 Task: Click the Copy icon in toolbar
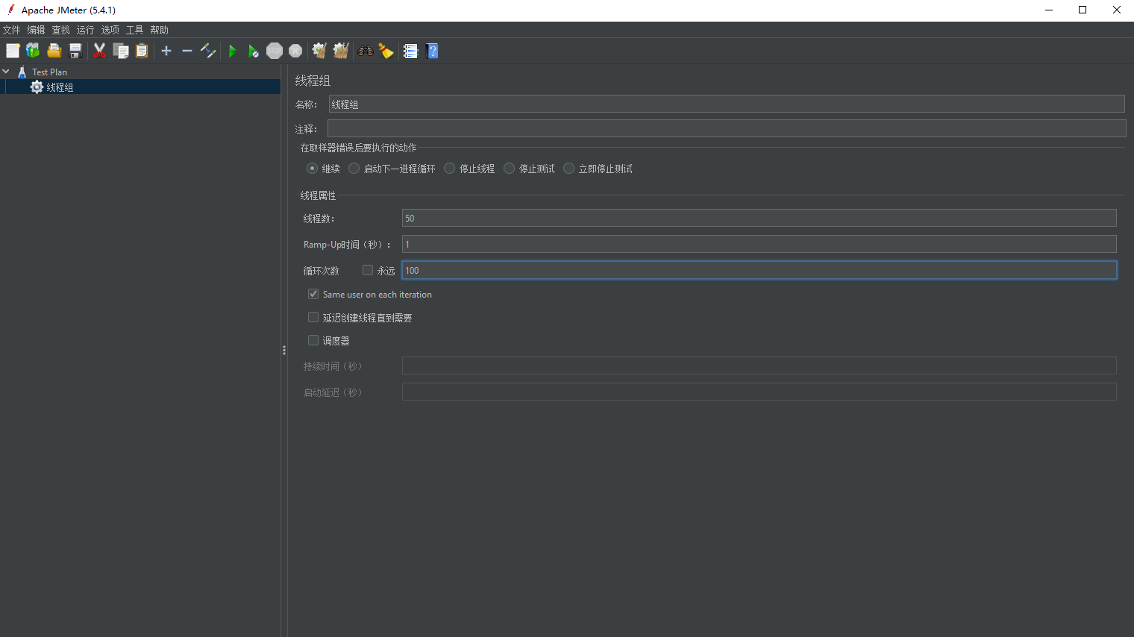pyautogui.click(x=121, y=51)
